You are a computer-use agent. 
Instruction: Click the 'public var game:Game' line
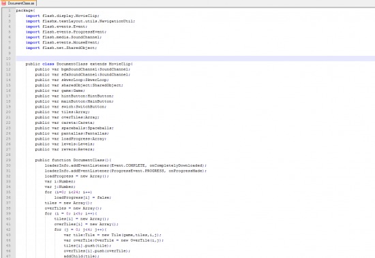coord(60,91)
